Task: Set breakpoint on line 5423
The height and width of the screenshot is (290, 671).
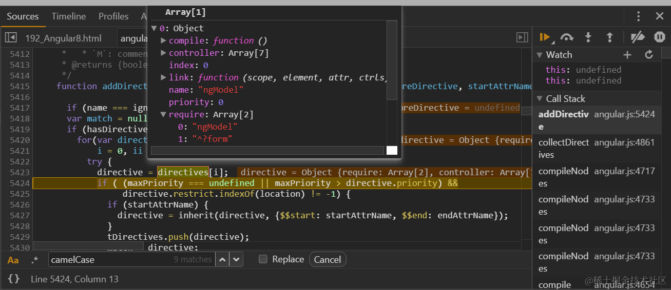Action: coord(20,172)
